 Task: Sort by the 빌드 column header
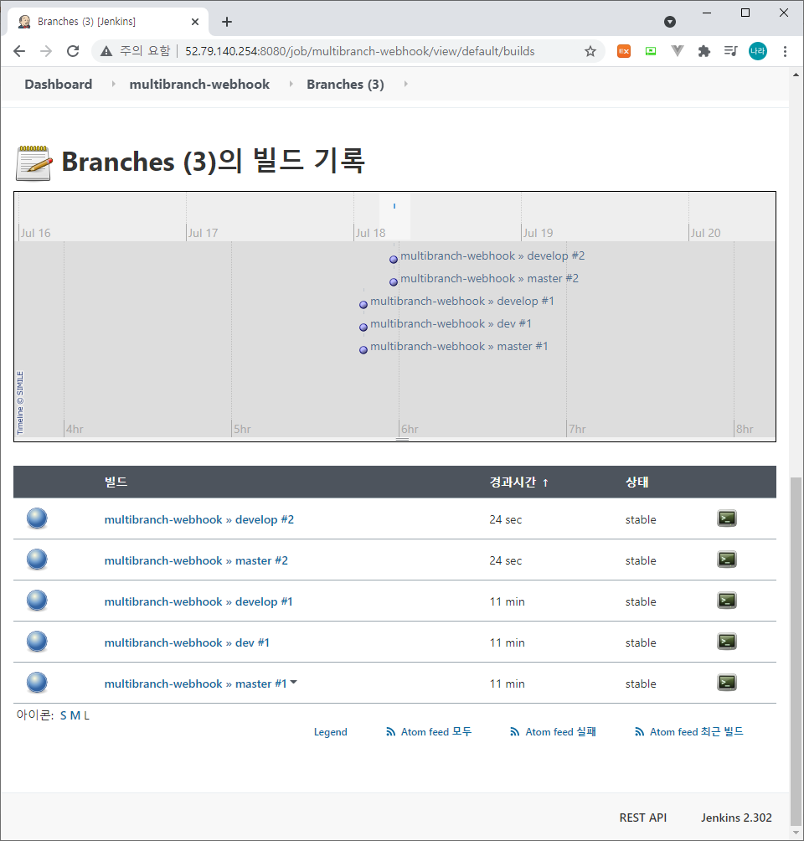pos(116,482)
